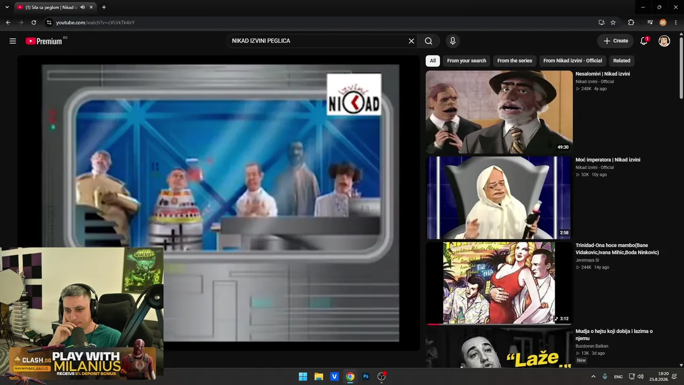Open the YouTube account avatar menu
The height and width of the screenshot is (385, 684).
click(664, 41)
